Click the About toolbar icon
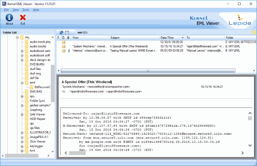Image resolution: width=257 pixels, height=166 pixels. click(x=9, y=18)
